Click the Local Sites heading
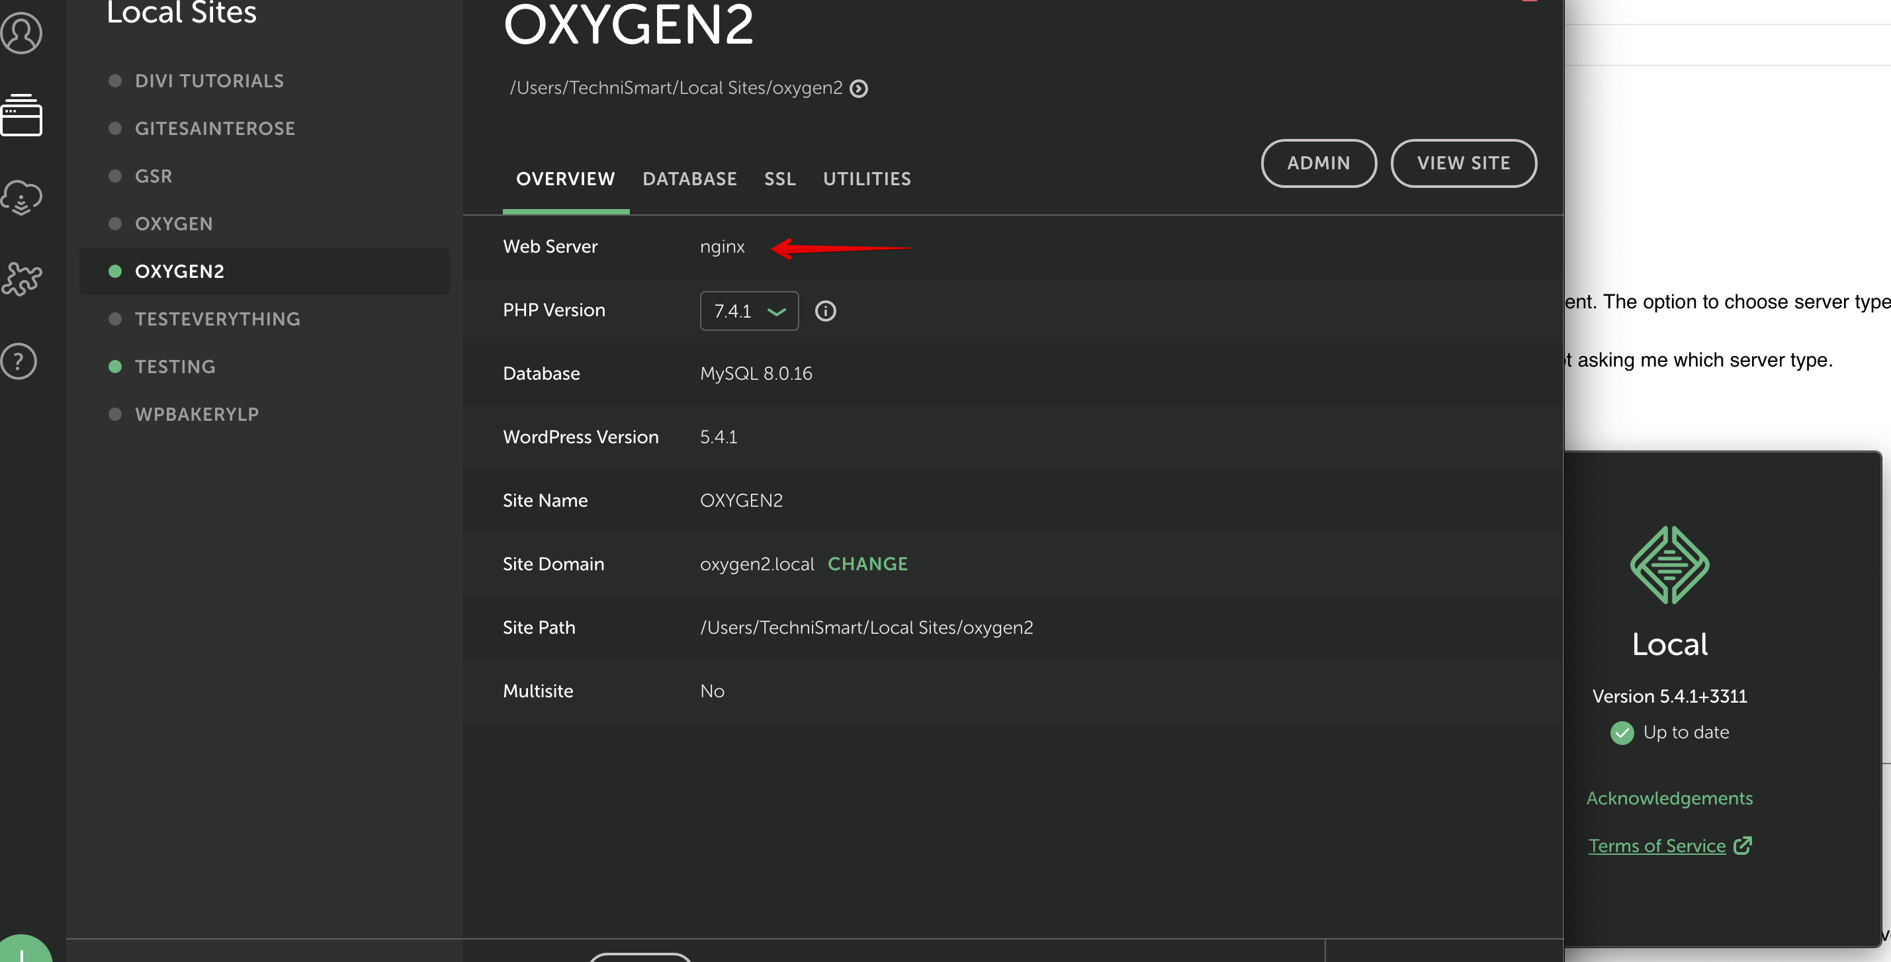 coord(181,13)
